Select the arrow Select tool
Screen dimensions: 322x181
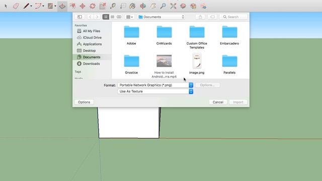pyautogui.click(x=6, y=6)
